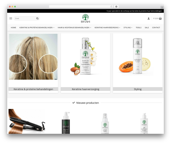This screenshot has width=171, height=144.
Task: Open the before-and-after hair treatment image
Action: coord(33,57)
